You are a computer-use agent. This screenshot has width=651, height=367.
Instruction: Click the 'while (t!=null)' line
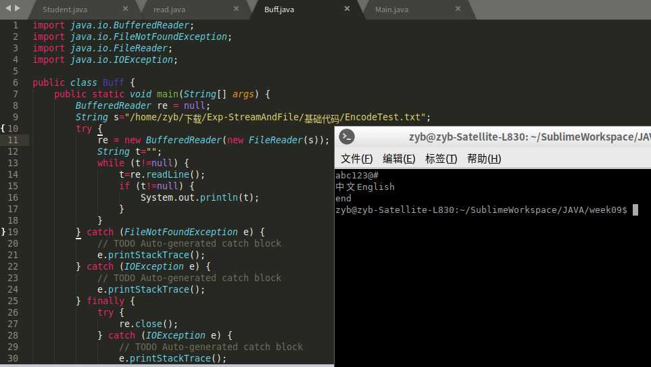tap(143, 163)
